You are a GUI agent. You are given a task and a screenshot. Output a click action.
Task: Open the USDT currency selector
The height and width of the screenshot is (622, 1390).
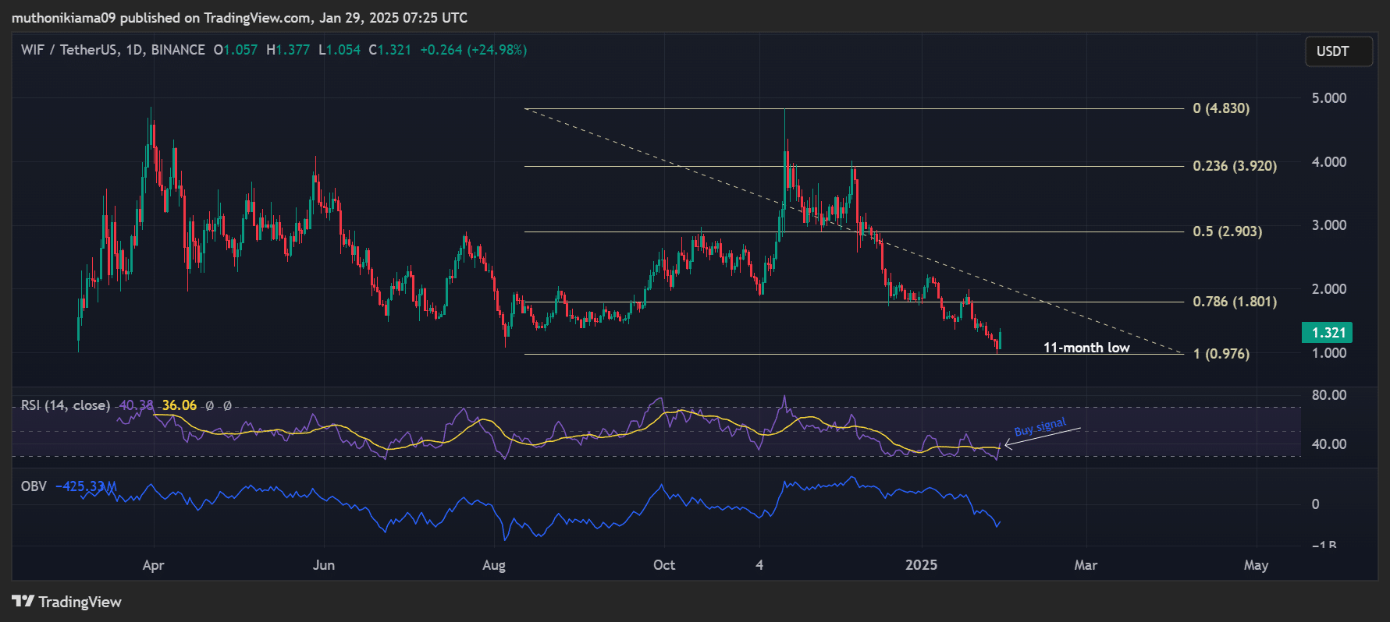pos(1338,51)
